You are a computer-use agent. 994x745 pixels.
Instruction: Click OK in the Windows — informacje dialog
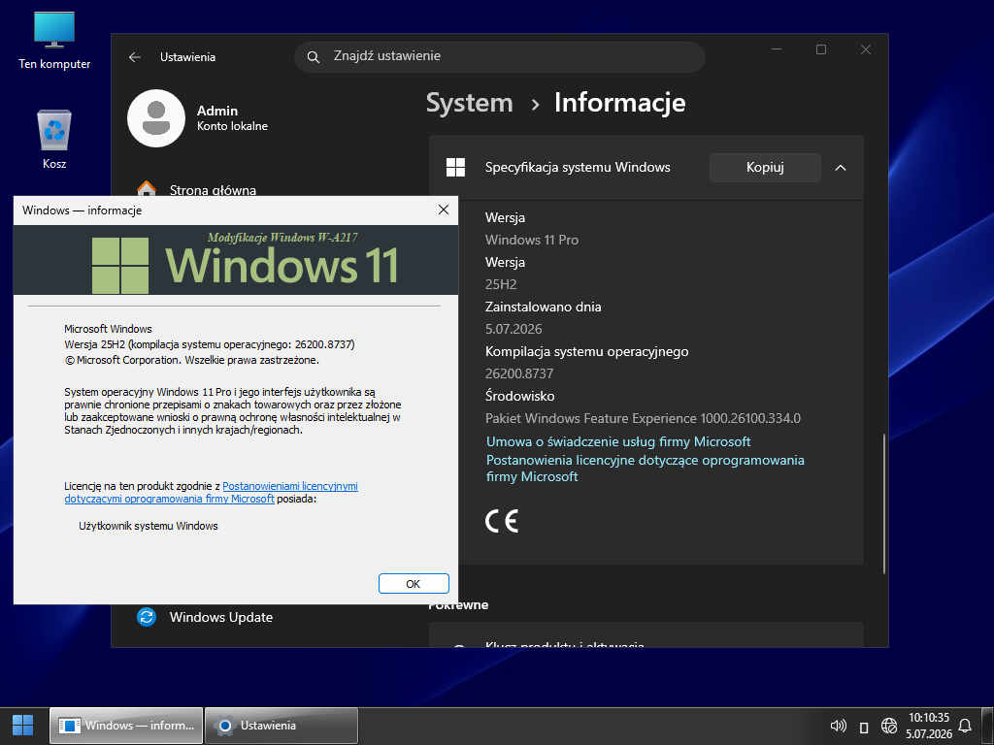pyautogui.click(x=414, y=583)
